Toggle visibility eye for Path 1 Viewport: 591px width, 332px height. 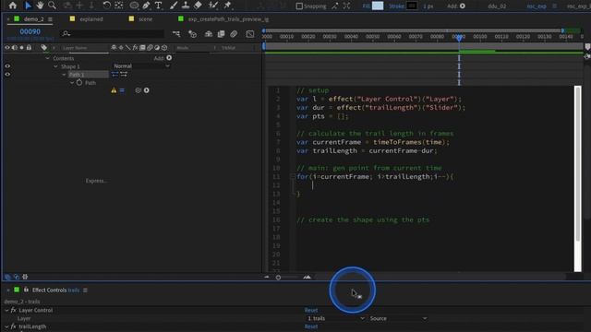point(7,75)
